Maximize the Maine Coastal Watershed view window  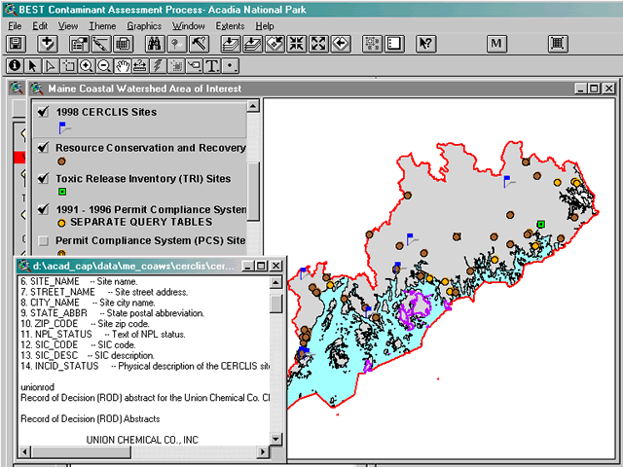pyautogui.click(x=595, y=89)
